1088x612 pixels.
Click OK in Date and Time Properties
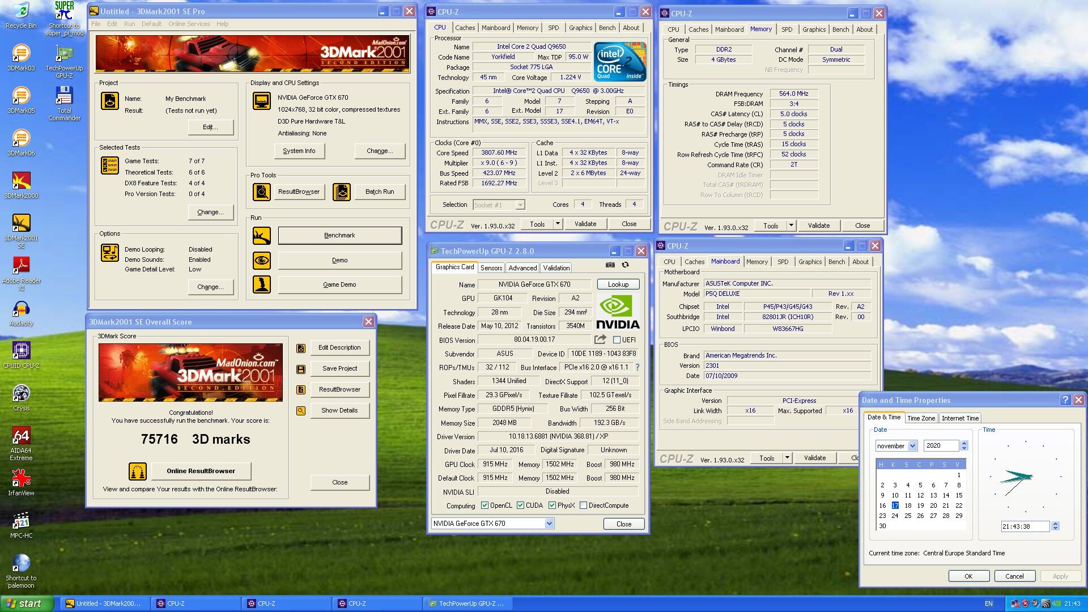968,576
